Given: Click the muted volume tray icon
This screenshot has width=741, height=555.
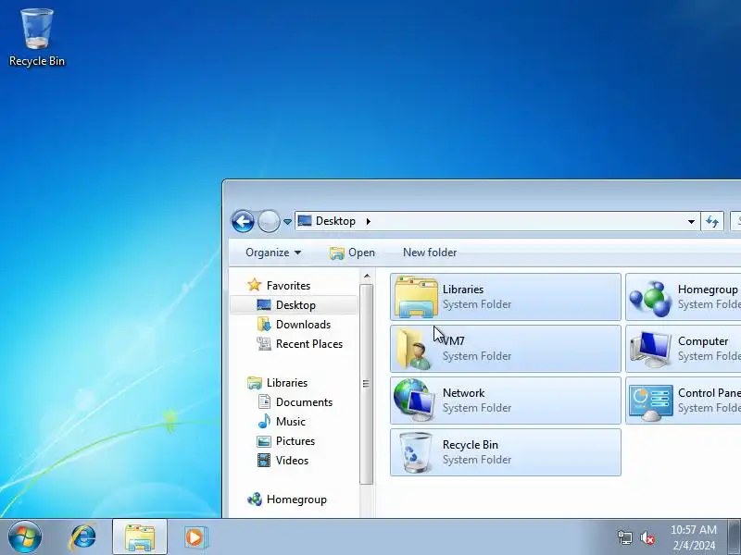Looking at the screenshot, I should [x=647, y=537].
